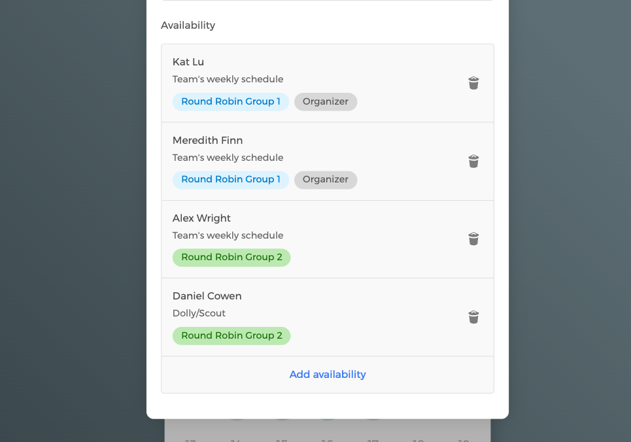This screenshot has width=631, height=442.
Task: Select Kat Lu's Round Robin Group 1 badge
Action: click(231, 102)
